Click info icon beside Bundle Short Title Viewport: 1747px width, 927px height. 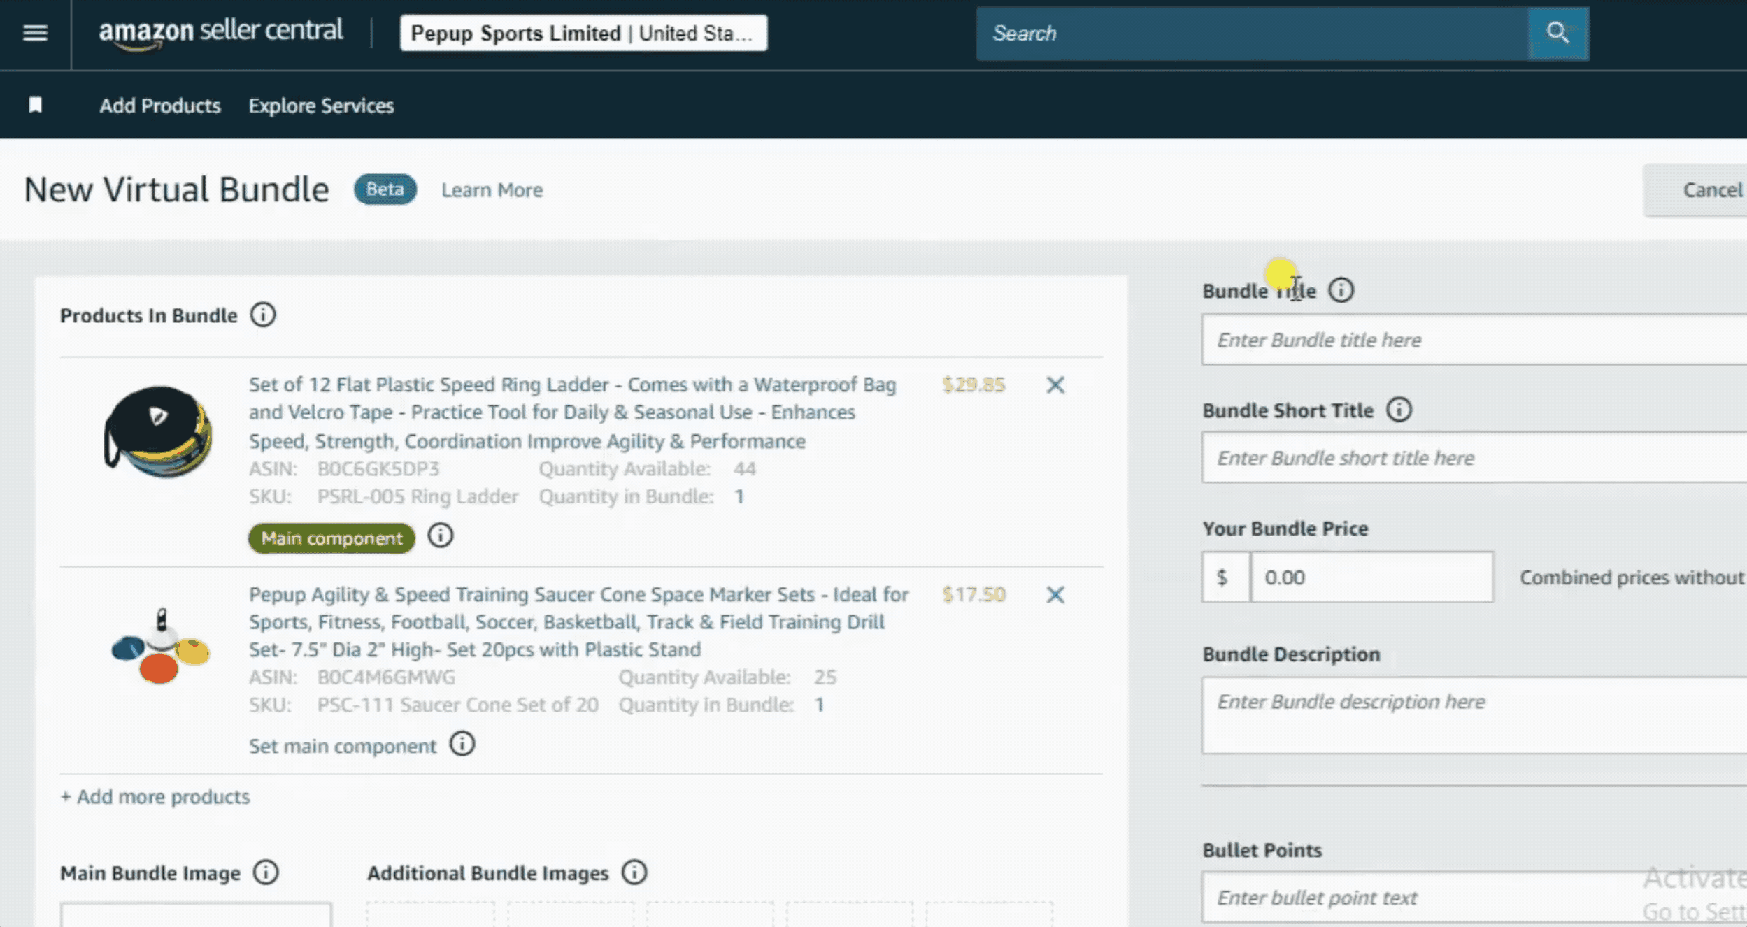(x=1399, y=410)
